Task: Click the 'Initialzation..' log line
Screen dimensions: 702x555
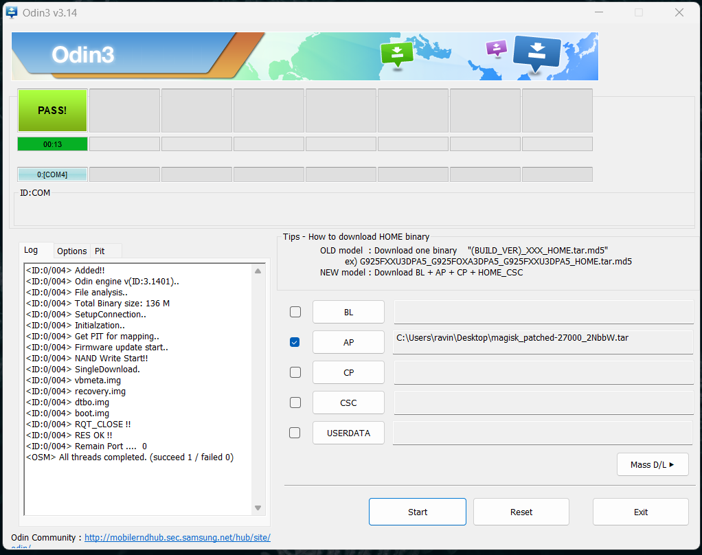Action: [76, 326]
